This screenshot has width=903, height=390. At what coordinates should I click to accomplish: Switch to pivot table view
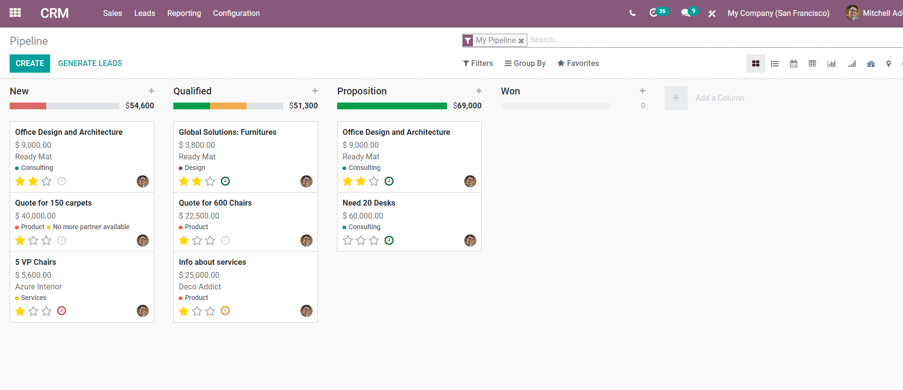[x=812, y=64]
